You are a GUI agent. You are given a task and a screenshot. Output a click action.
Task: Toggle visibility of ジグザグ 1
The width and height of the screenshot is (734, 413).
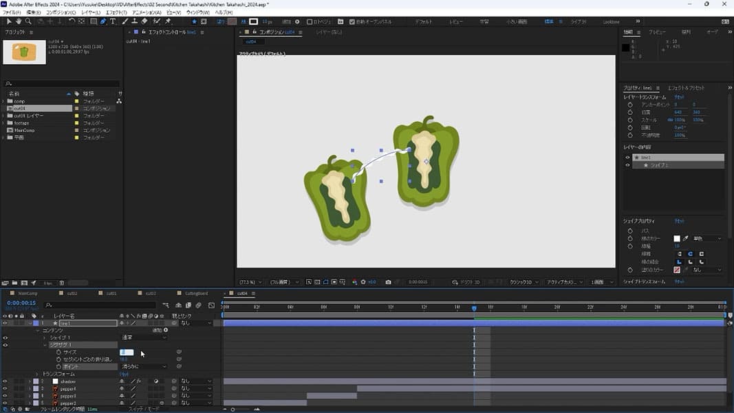[5, 345]
